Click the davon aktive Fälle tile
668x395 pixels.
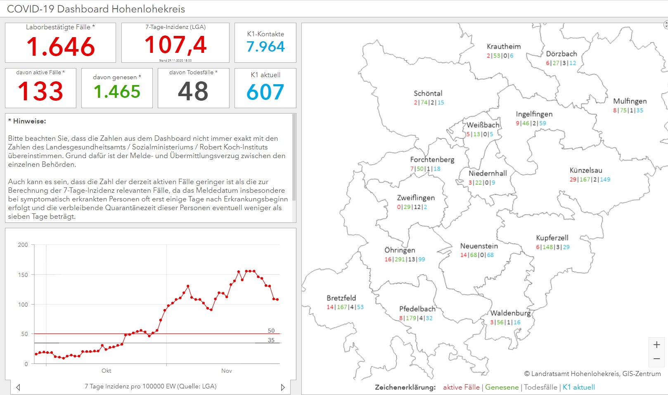coord(40,88)
